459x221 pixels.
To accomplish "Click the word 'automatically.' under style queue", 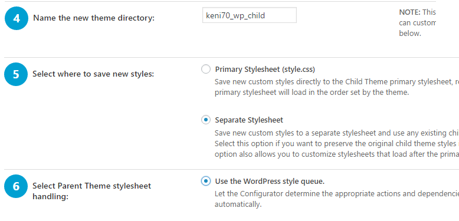I will (x=238, y=204).
